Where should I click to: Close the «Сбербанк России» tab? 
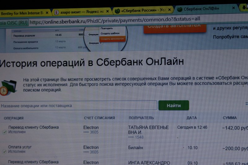pyautogui.click(x=169, y=10)
